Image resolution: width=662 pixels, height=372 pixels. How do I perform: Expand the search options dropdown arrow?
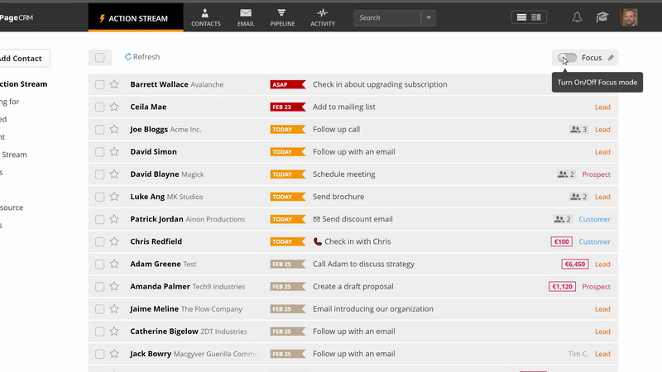[x=429, y=17]
